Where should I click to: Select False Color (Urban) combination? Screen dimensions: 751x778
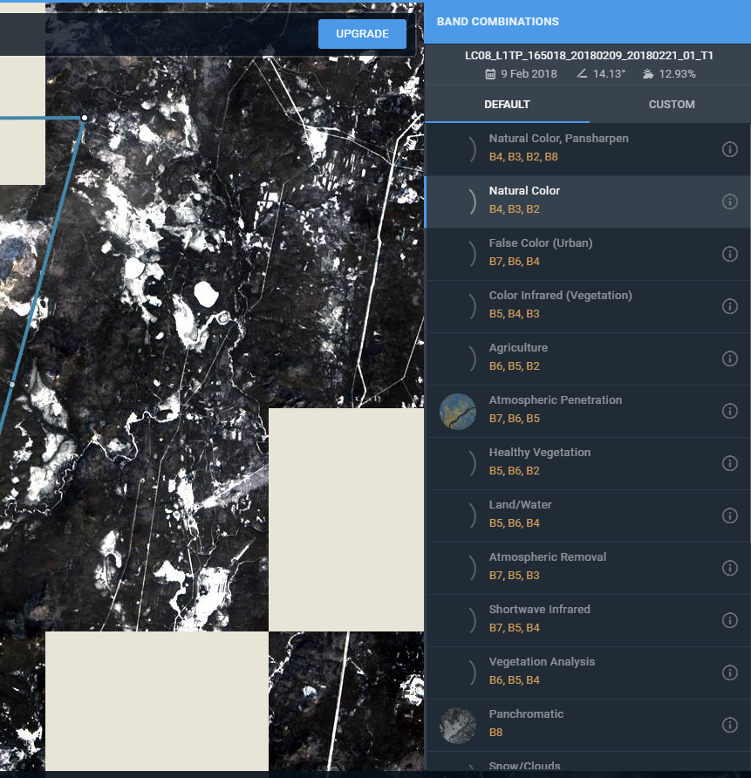588,254
